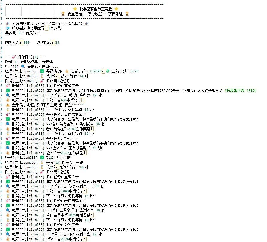
Task: Click the reward value 1825 in 看广告得金币 line
Action: (x=72, y=215)
